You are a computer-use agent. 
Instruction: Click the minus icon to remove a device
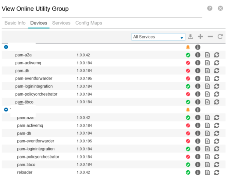point(210,37)
